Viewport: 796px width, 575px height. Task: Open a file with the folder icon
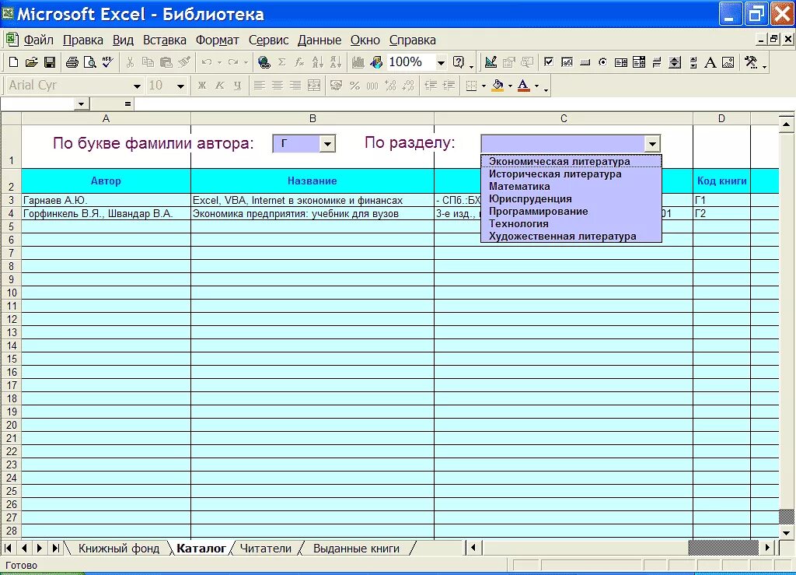pyautogui.click(x=31, y=62)
